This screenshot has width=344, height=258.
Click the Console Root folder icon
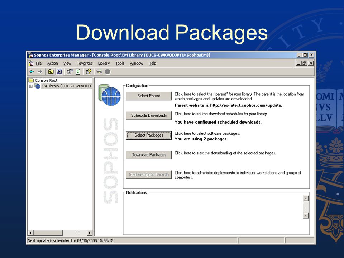[31, 80]
